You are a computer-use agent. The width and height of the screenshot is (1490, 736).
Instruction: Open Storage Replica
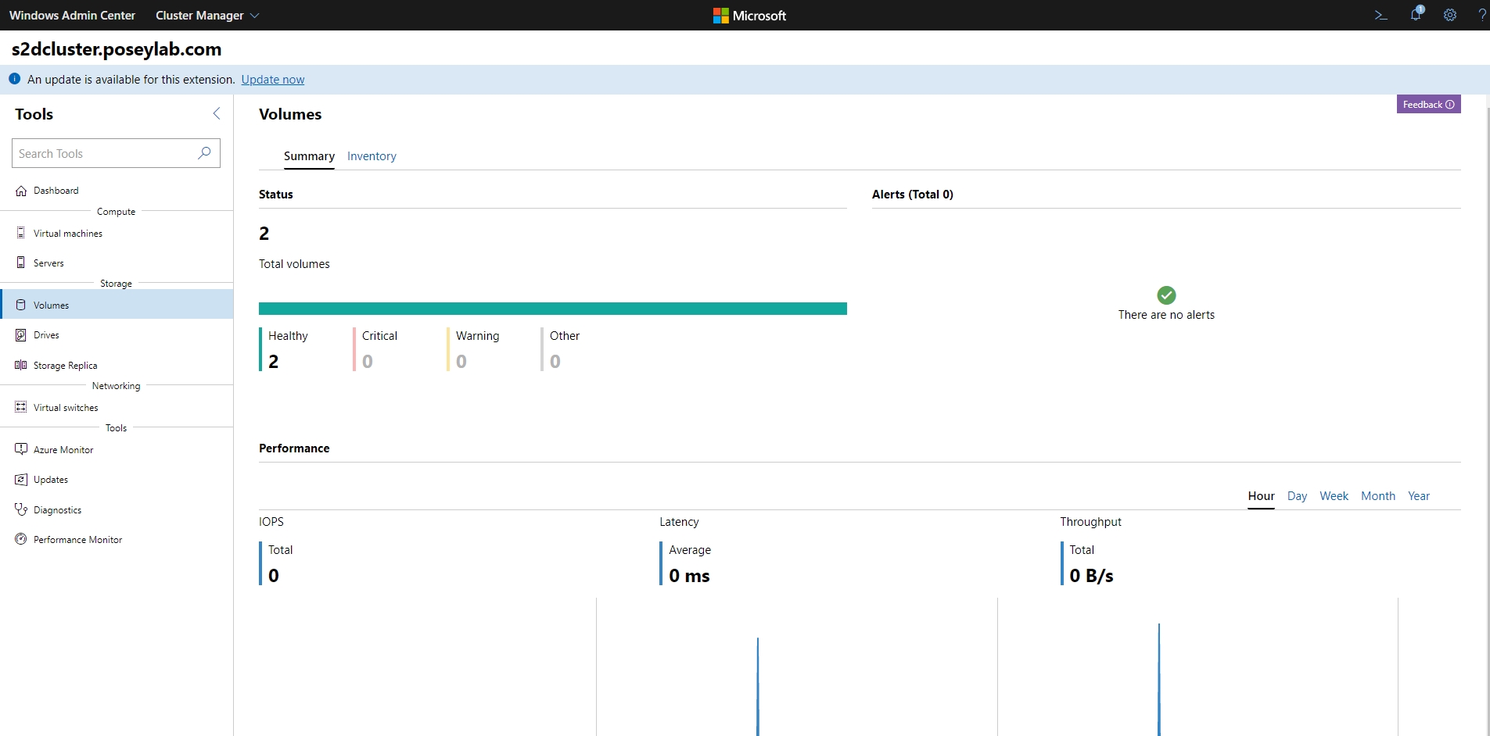(65, 364)
